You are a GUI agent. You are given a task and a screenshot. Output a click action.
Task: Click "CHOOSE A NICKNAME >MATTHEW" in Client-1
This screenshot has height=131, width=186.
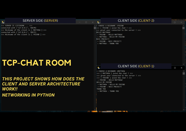point(111,71)
